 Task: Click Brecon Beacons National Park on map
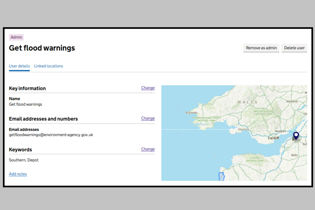click(x=263, y=113)
